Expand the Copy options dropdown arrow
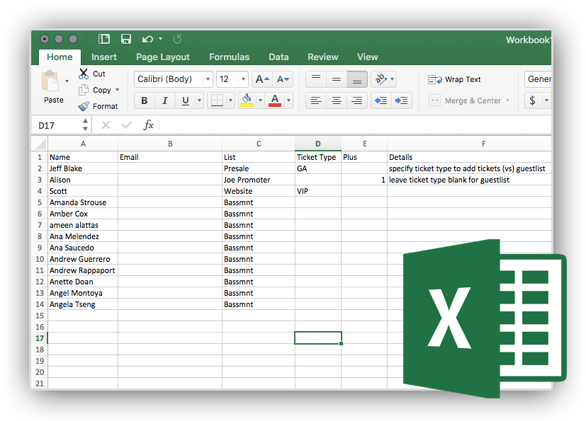 117,90
